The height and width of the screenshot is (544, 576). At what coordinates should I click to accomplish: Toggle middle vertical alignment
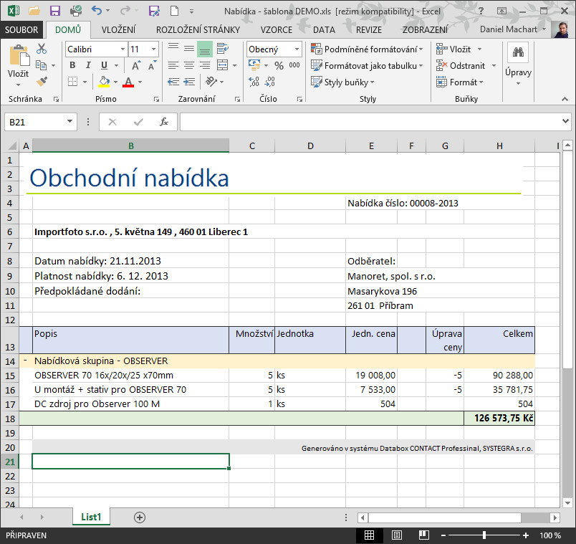[189, 48]
